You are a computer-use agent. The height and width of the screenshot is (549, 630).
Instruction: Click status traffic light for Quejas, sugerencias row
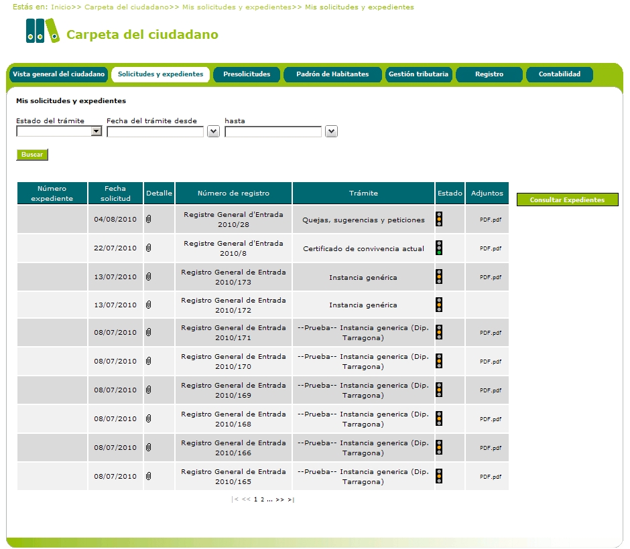pos(439,219)
